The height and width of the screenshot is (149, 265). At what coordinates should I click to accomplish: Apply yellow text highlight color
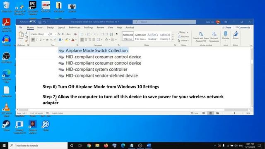(66, 40)
